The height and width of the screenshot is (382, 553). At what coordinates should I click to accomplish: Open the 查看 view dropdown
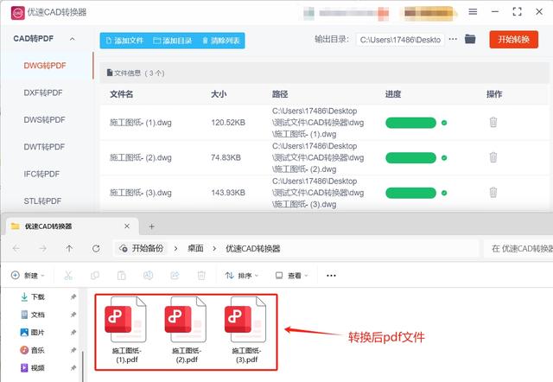292,275
